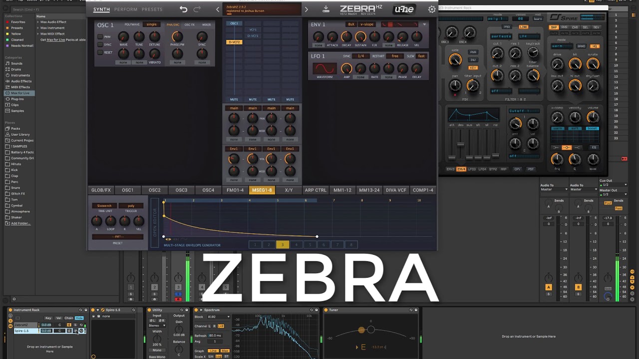Toggle the PWM checkbox in OSC 1
The width and height of the screenshot is (639, 359).
click(100, 37)
